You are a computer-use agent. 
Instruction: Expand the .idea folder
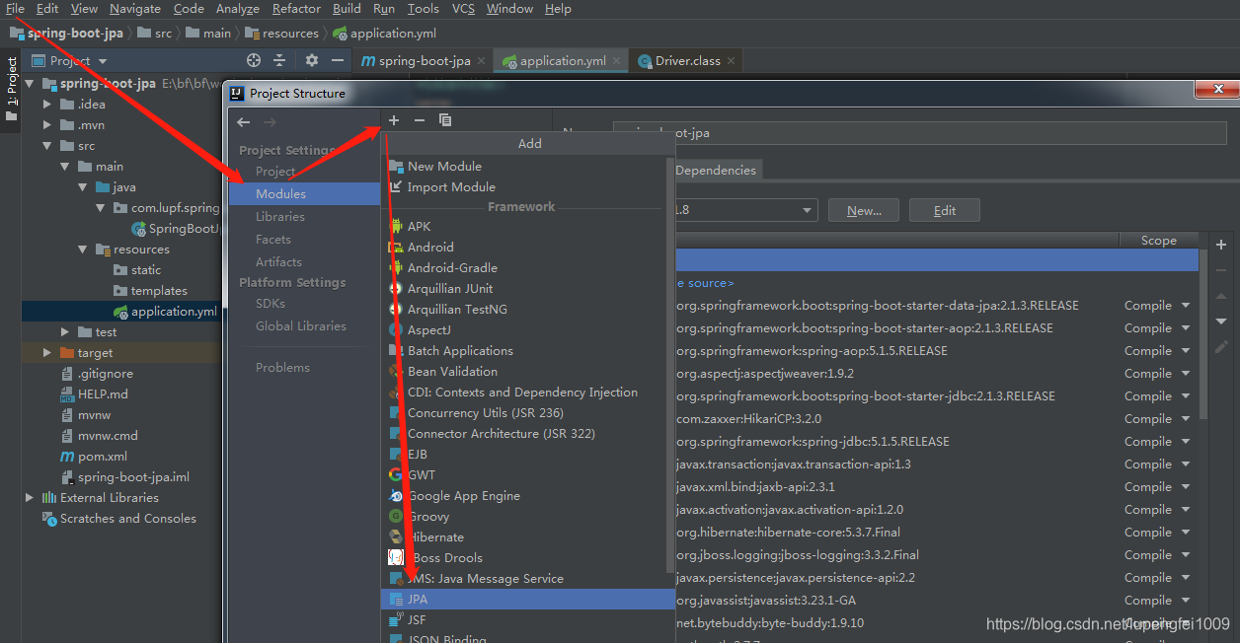47,104
